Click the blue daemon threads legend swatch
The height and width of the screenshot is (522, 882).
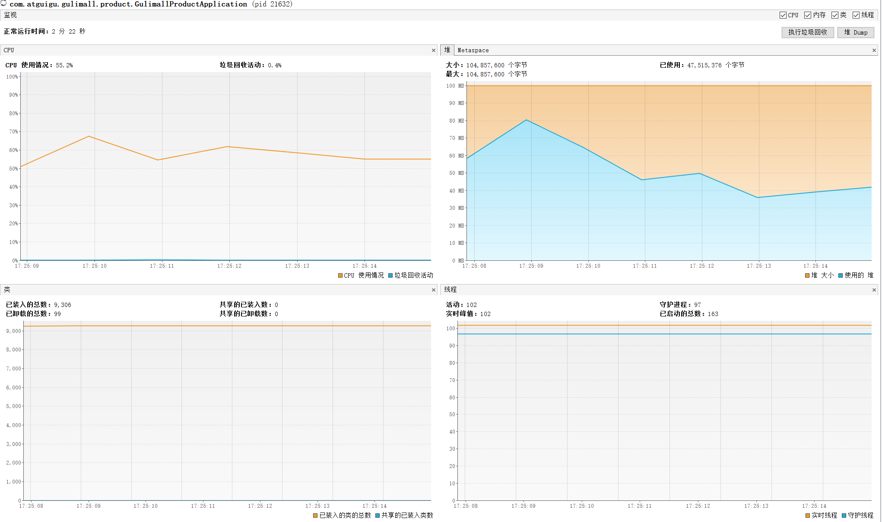[x=844, y=516]
